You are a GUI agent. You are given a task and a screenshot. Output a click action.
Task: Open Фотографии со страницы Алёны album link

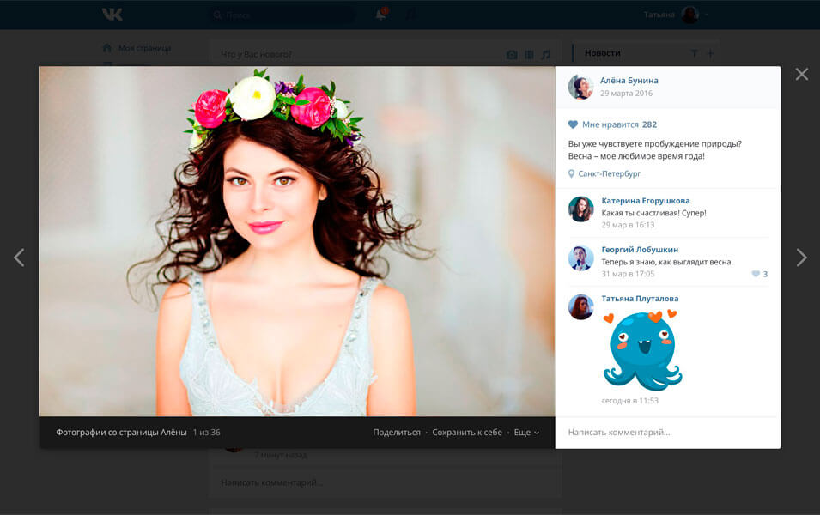[x=121, y=433]
